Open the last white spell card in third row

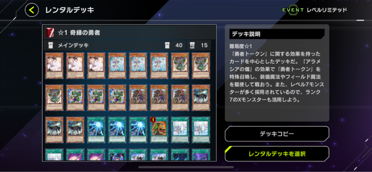coord(201,130)
